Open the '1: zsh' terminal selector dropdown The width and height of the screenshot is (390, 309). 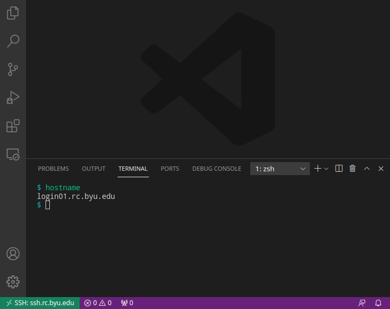280,169
